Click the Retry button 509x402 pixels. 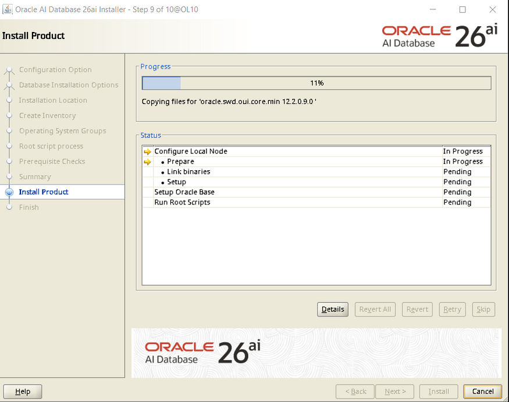452,309
